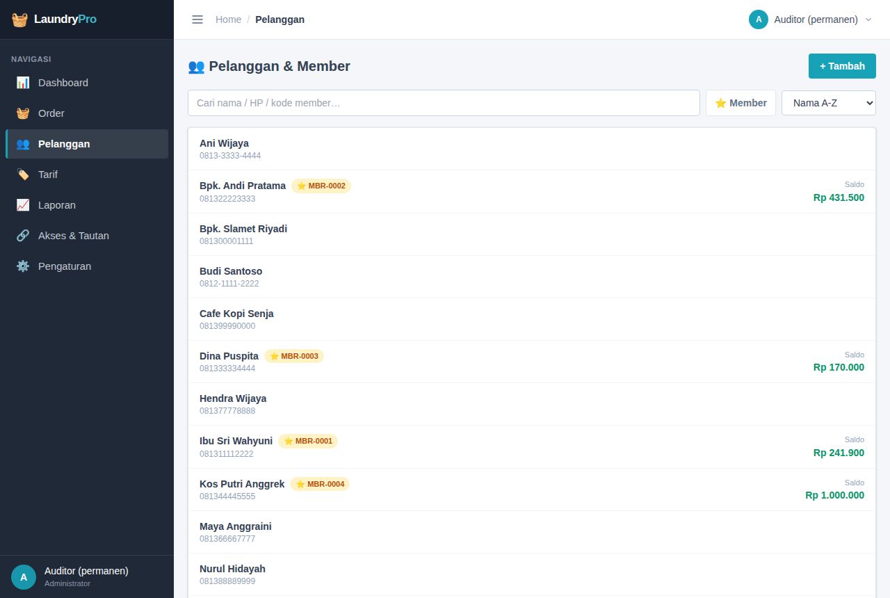Click the hamburger menu icon
Screen dimensions: 890x598
pos(197,19)
